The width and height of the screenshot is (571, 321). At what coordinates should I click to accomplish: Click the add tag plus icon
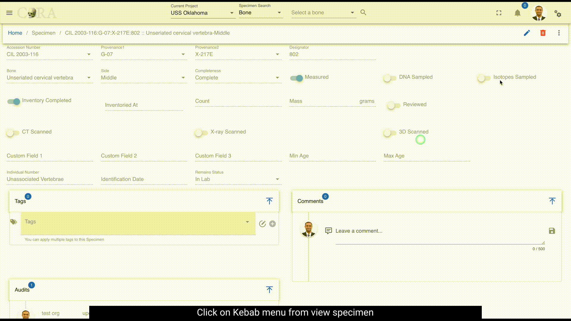[x=272, y=224]
